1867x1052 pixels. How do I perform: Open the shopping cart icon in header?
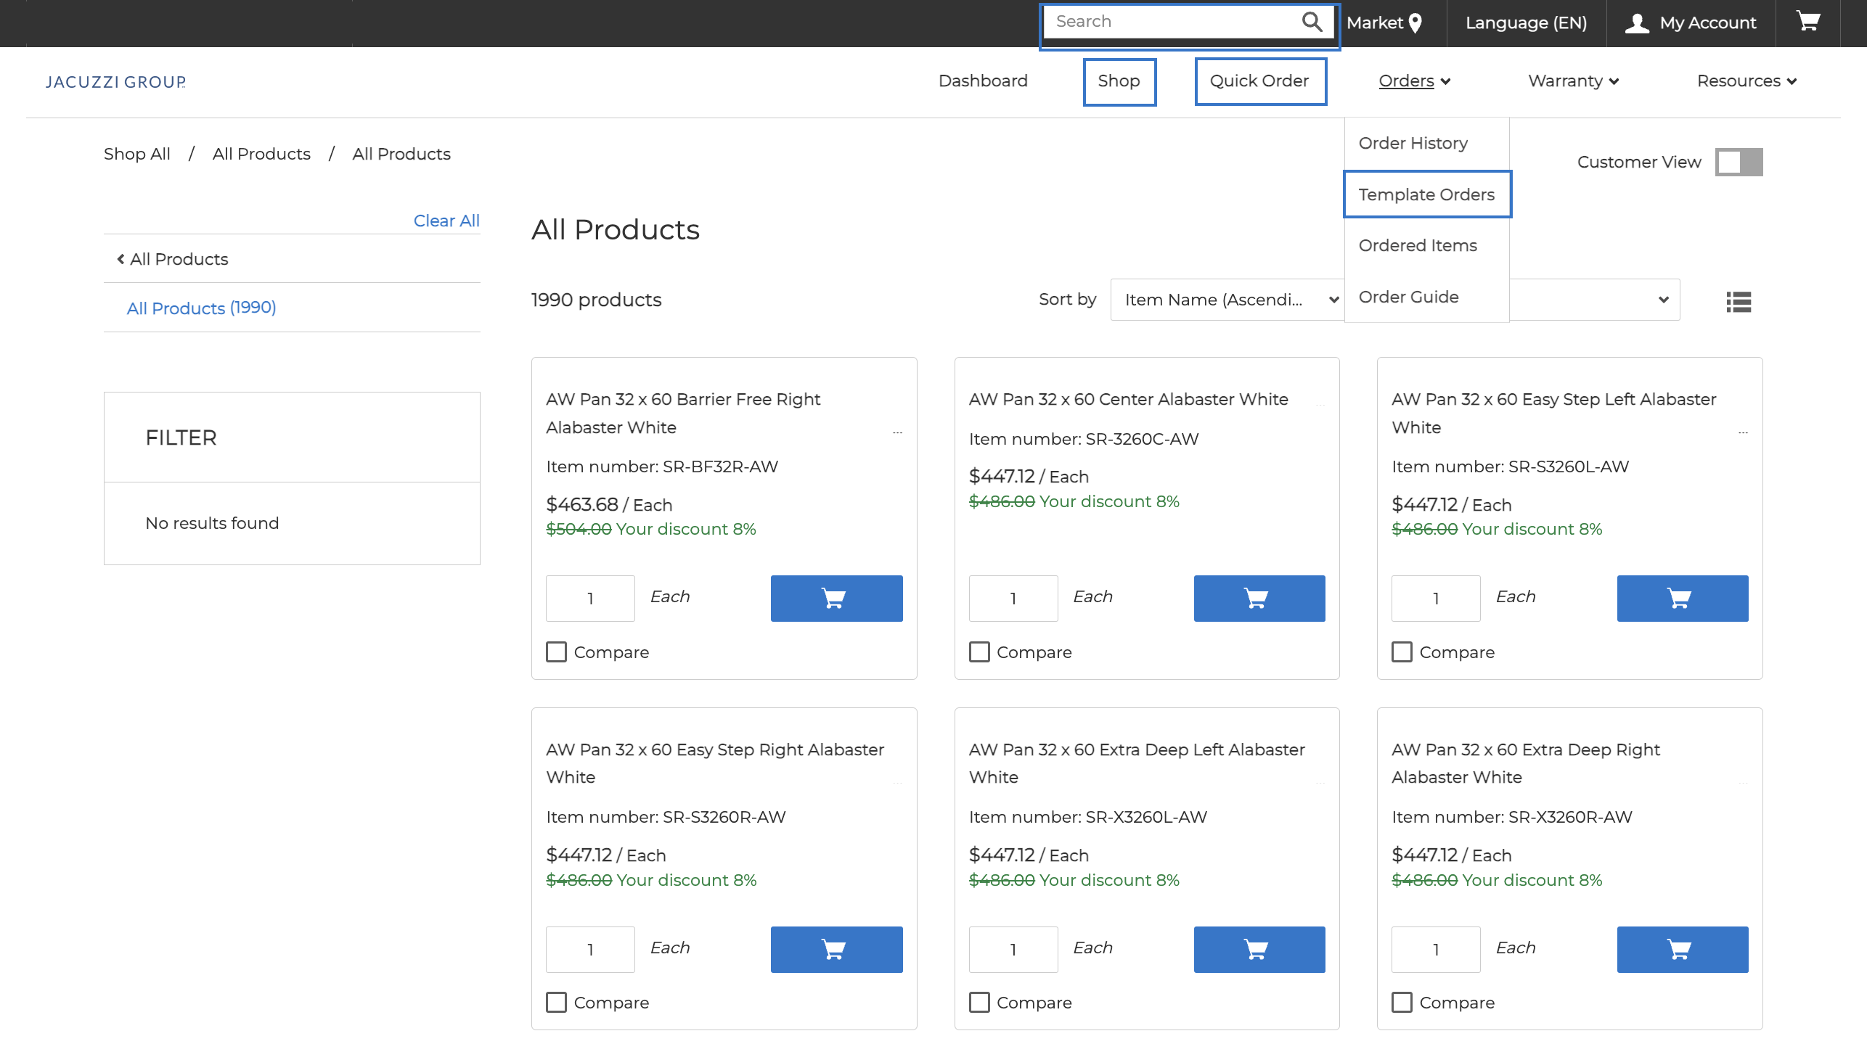[1807, 22]
